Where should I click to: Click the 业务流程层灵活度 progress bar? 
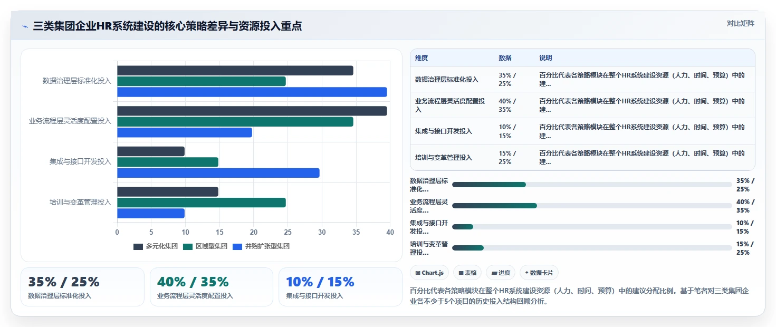(x=592, y=206)
